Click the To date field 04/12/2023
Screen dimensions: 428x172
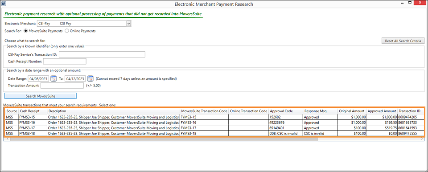pos(75,78)
